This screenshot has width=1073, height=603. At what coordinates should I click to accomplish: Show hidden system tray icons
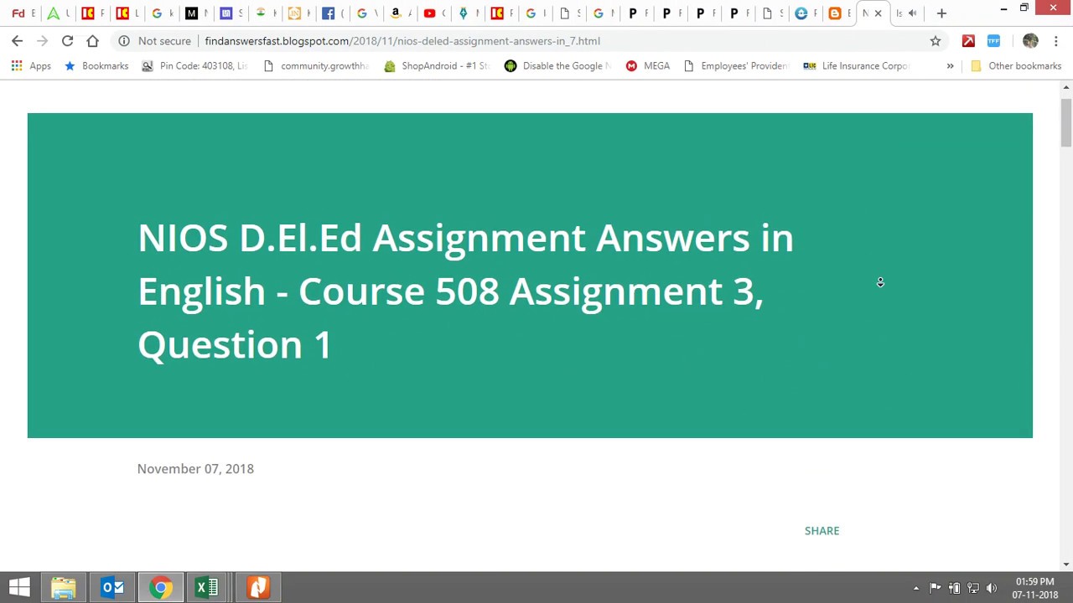pyautogui.click(x=916, y=588)
